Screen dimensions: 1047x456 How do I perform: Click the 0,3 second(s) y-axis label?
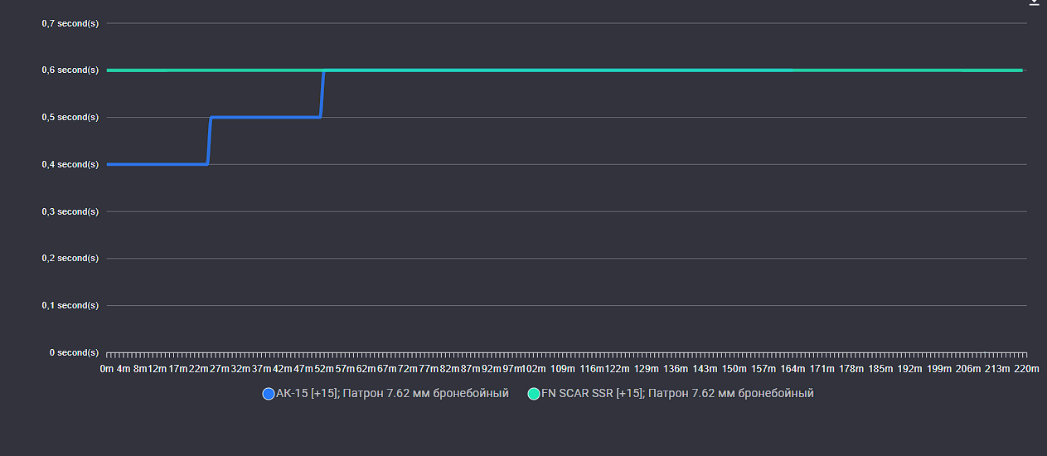(70, 211)
